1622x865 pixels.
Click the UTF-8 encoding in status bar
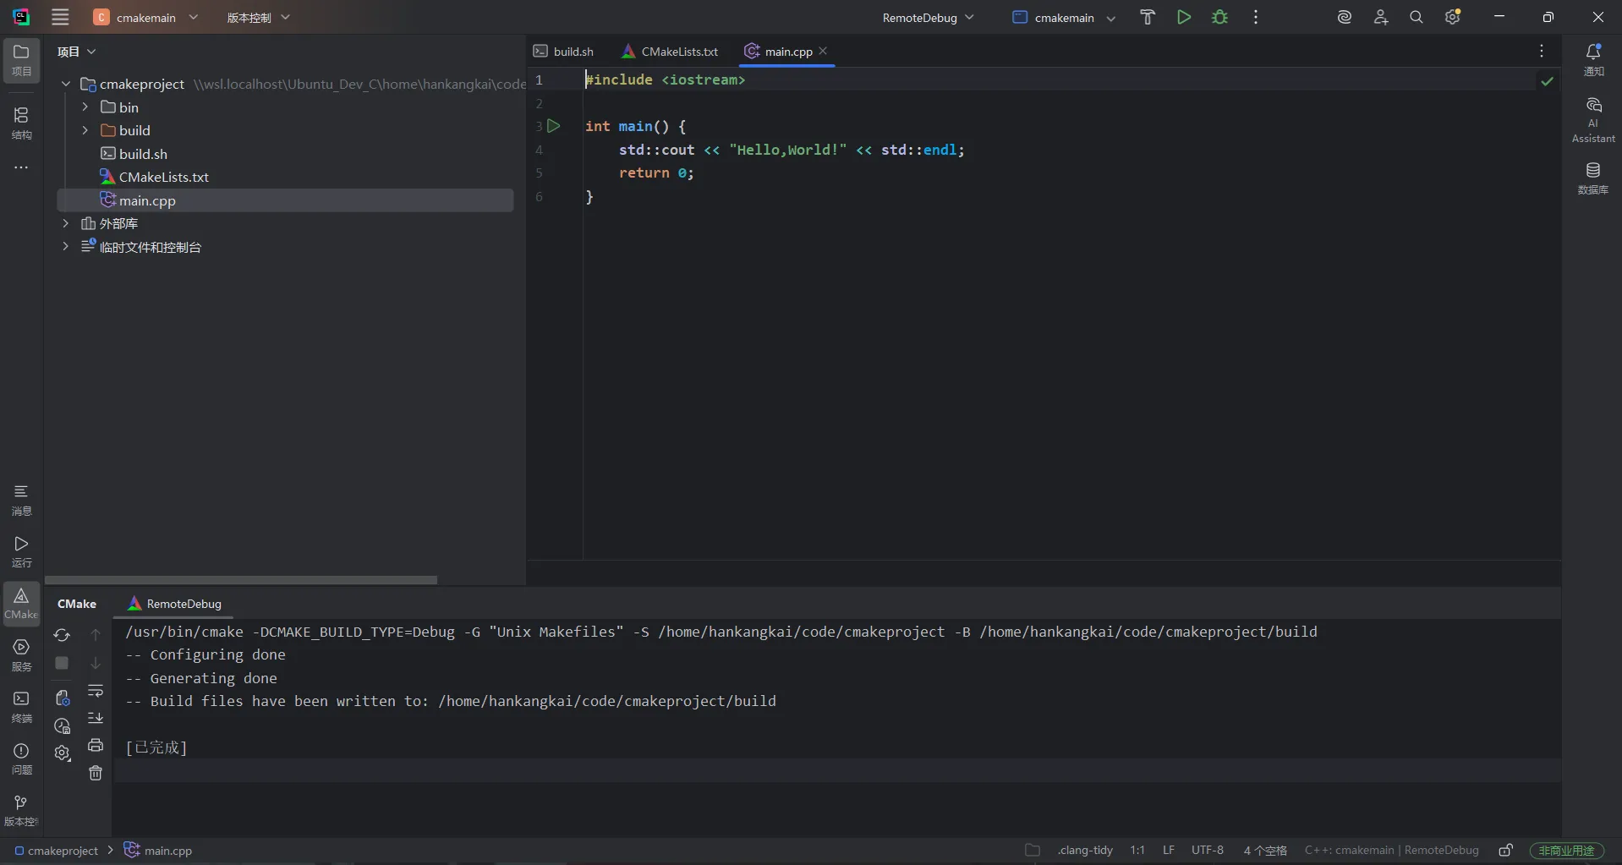(x=1207, y=850)
